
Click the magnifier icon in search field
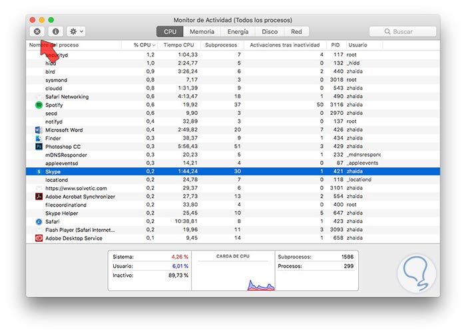pos(387,31)
